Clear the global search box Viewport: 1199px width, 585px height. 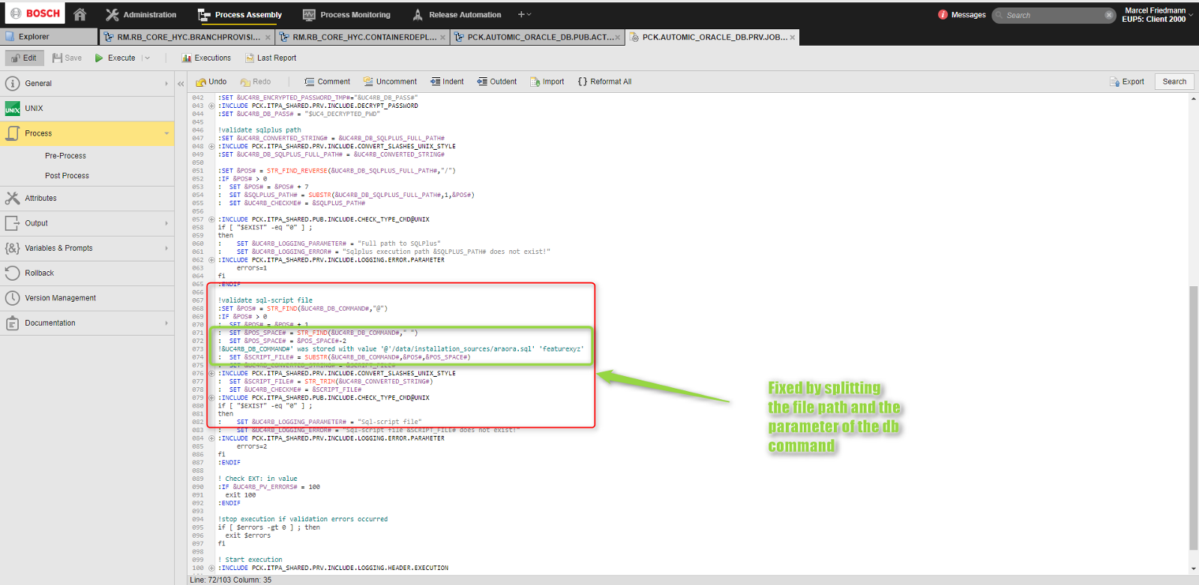(1109, 15)
